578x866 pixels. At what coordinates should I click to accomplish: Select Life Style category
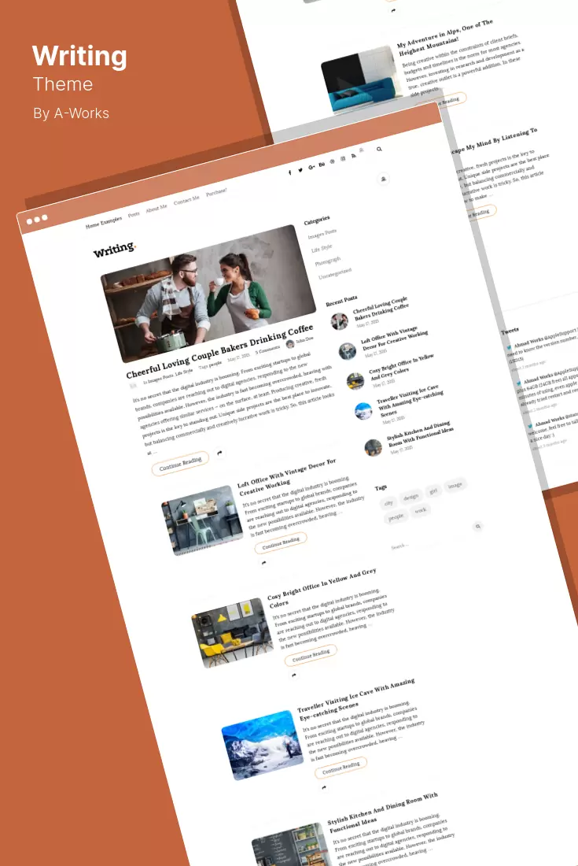point(322,249)
